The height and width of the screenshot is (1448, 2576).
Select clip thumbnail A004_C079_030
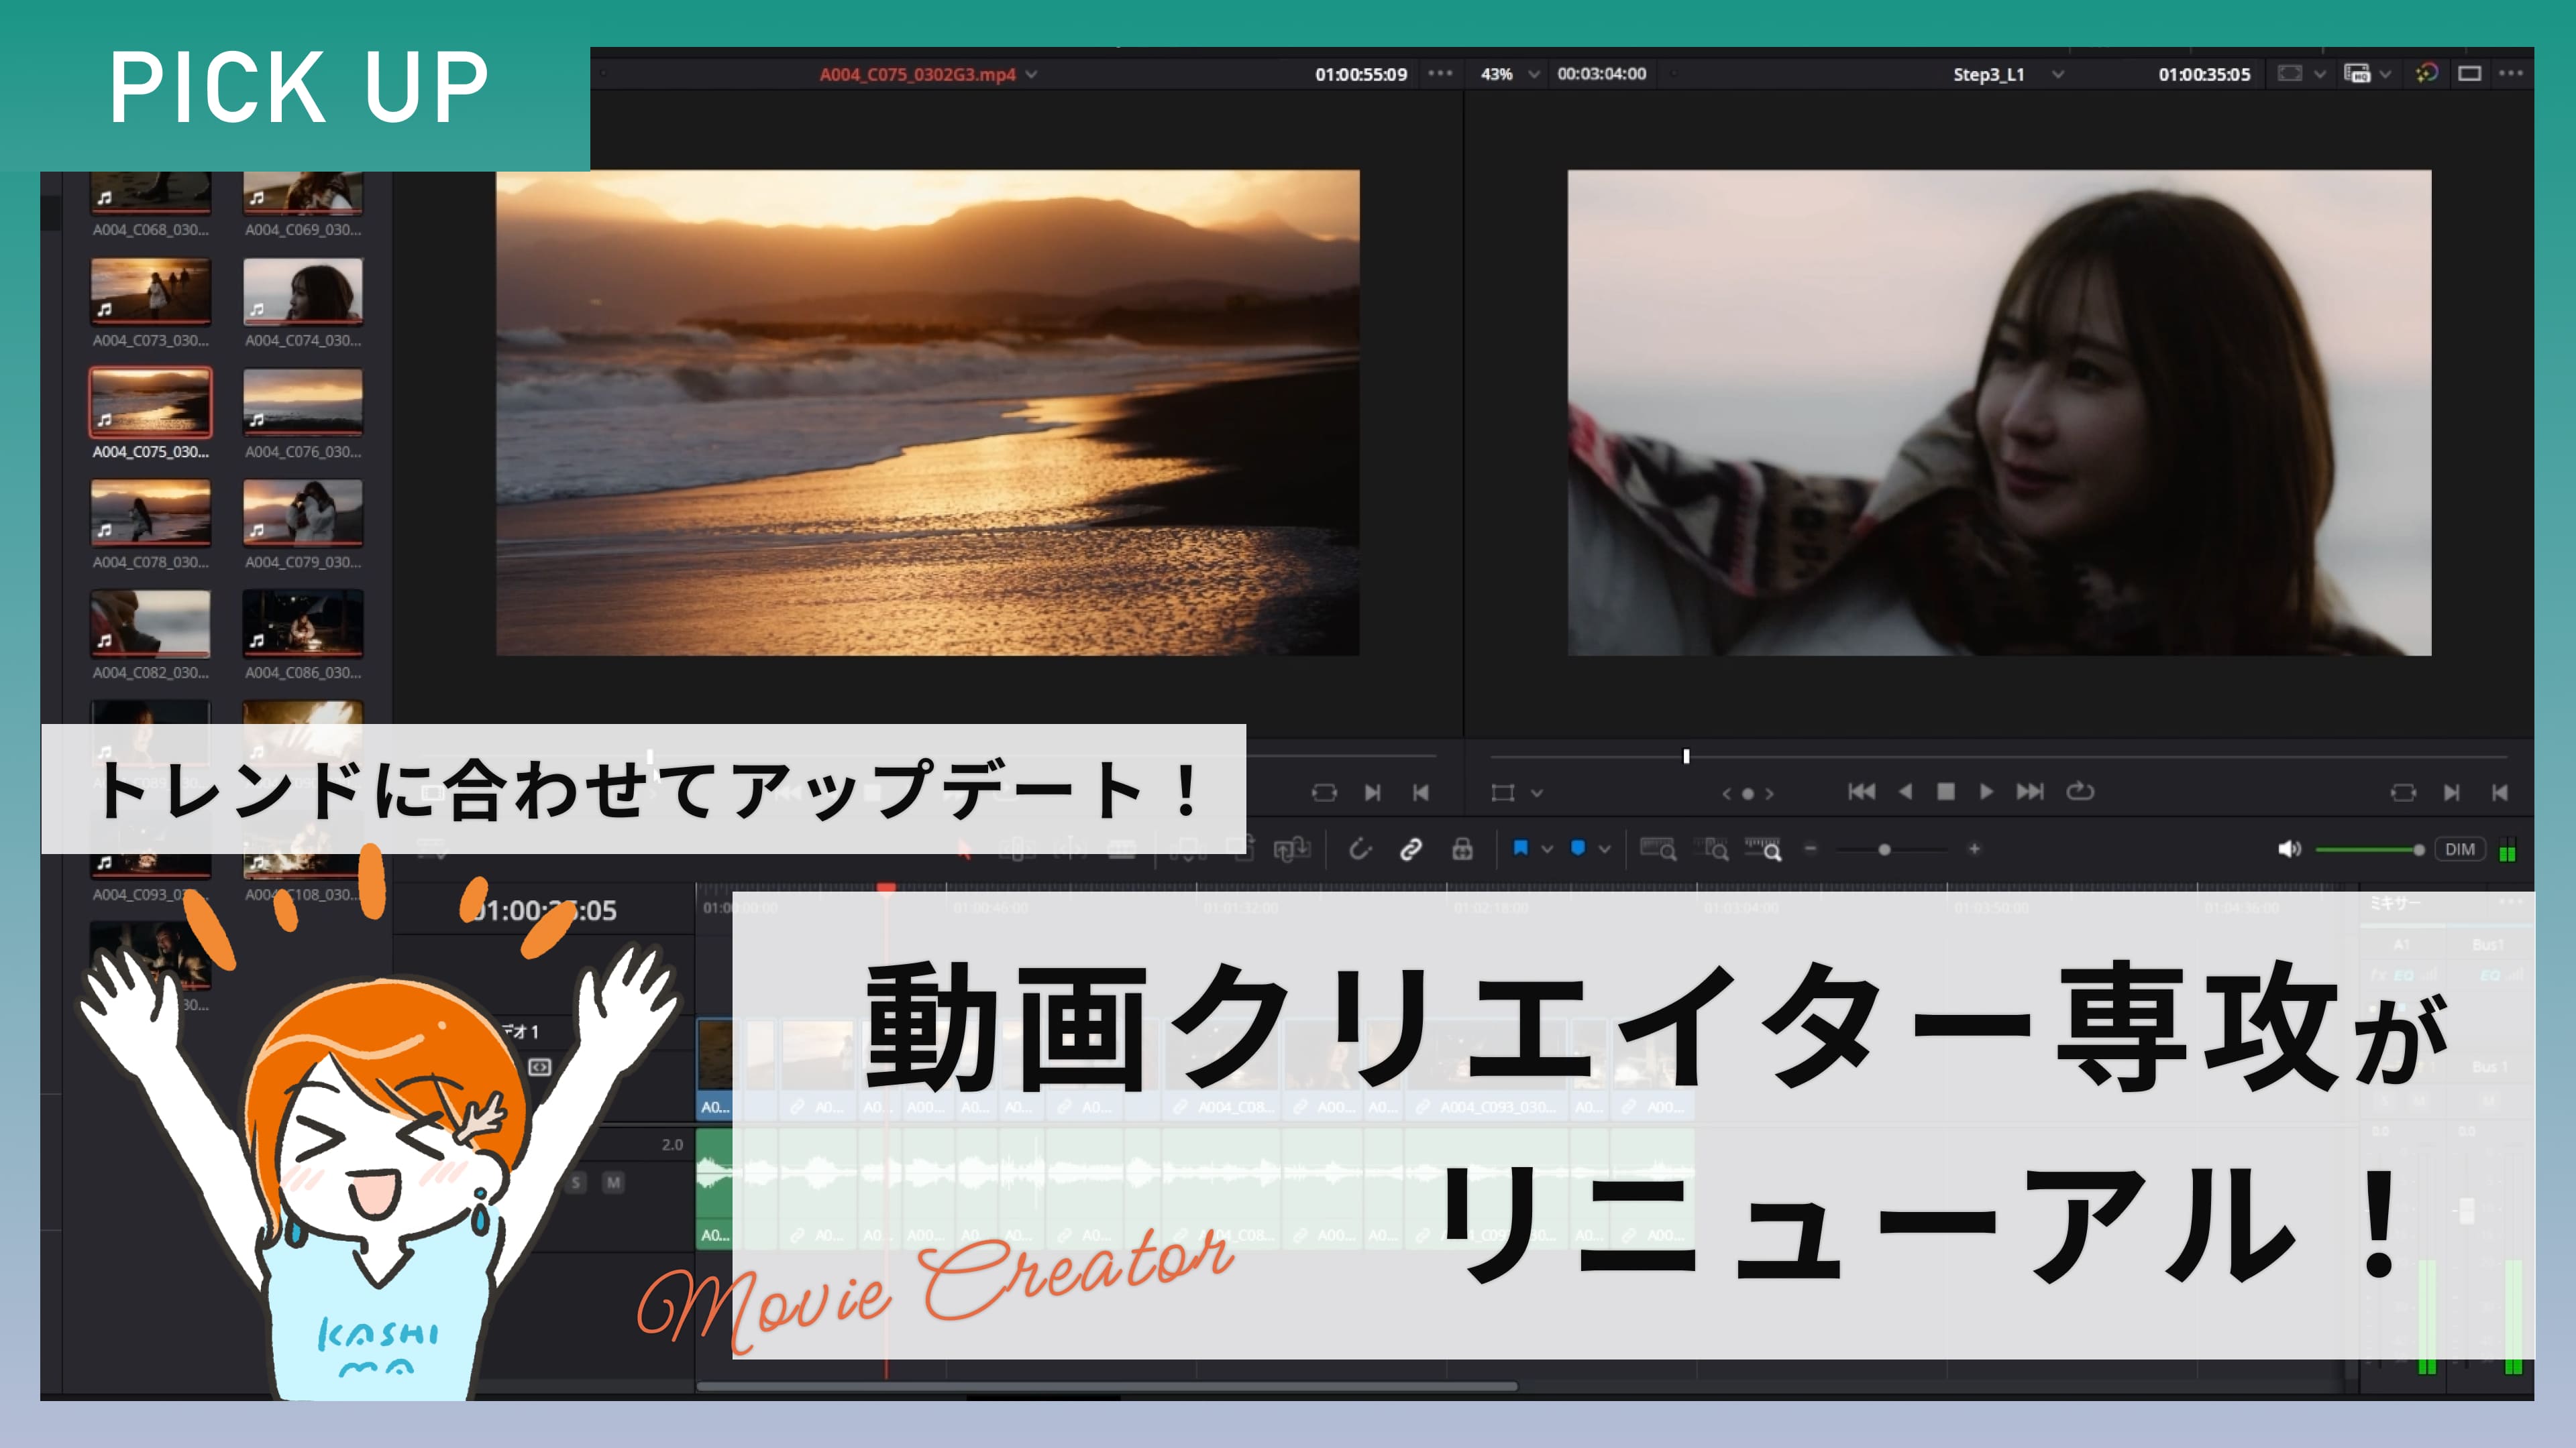(303, 514)
